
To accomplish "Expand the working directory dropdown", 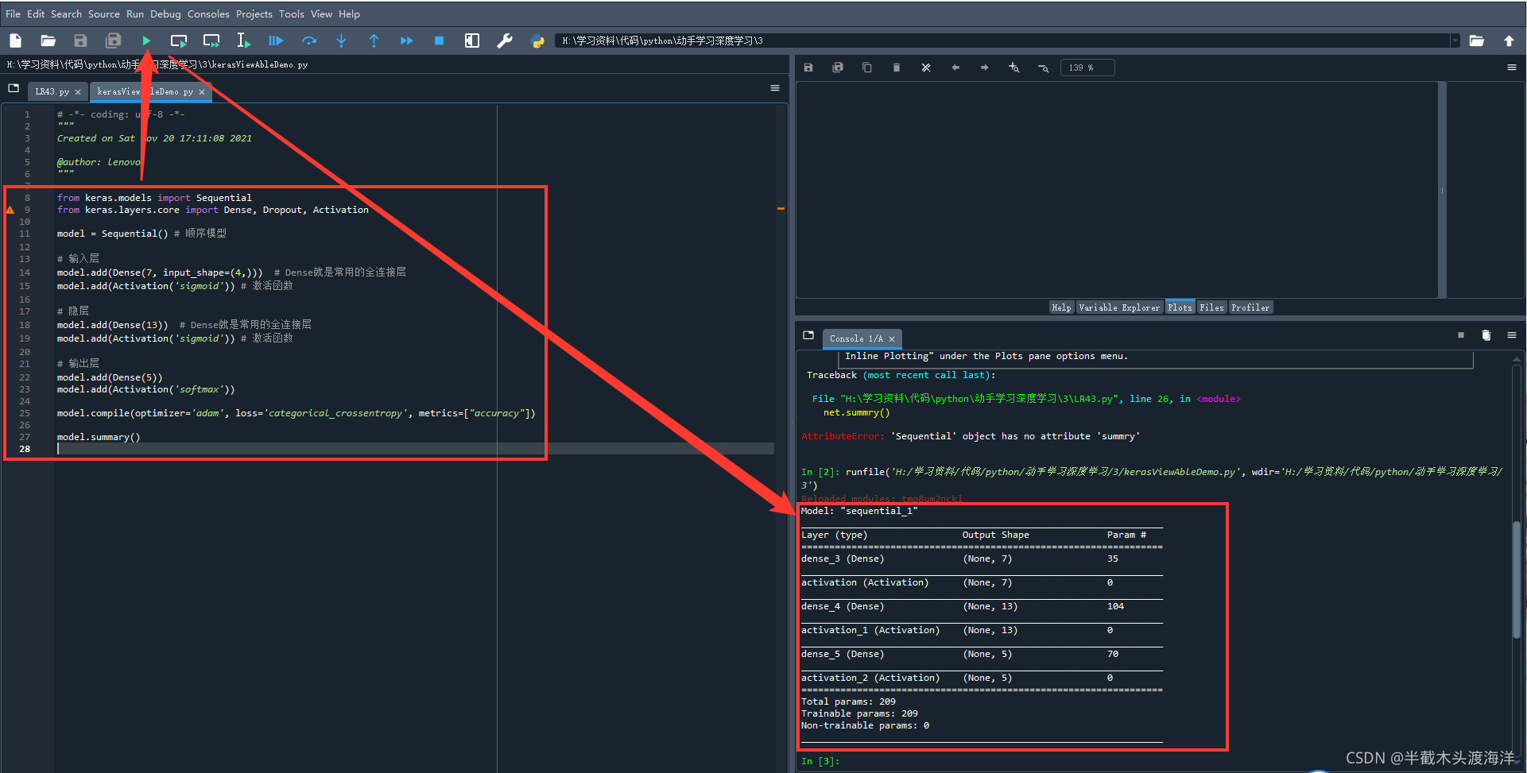I will point(1455,41).
